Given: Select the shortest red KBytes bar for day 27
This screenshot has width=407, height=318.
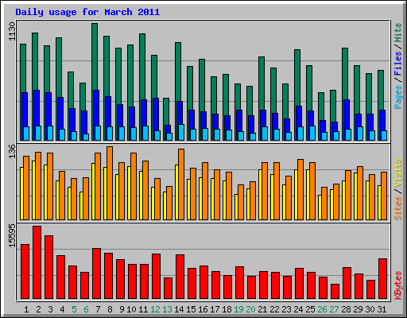Looking at the screenshot, I should pos(335,292).
